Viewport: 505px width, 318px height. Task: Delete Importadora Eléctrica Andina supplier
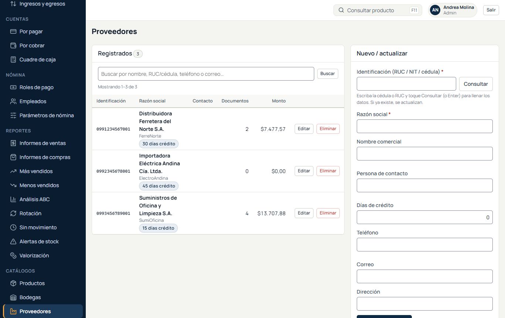click(328, 171)
